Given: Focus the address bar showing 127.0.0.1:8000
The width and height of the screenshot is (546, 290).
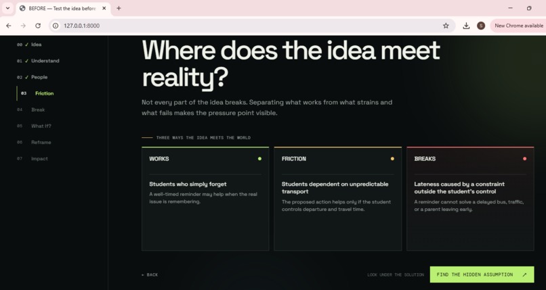Looking at the screenshot, I should point(253,26).
